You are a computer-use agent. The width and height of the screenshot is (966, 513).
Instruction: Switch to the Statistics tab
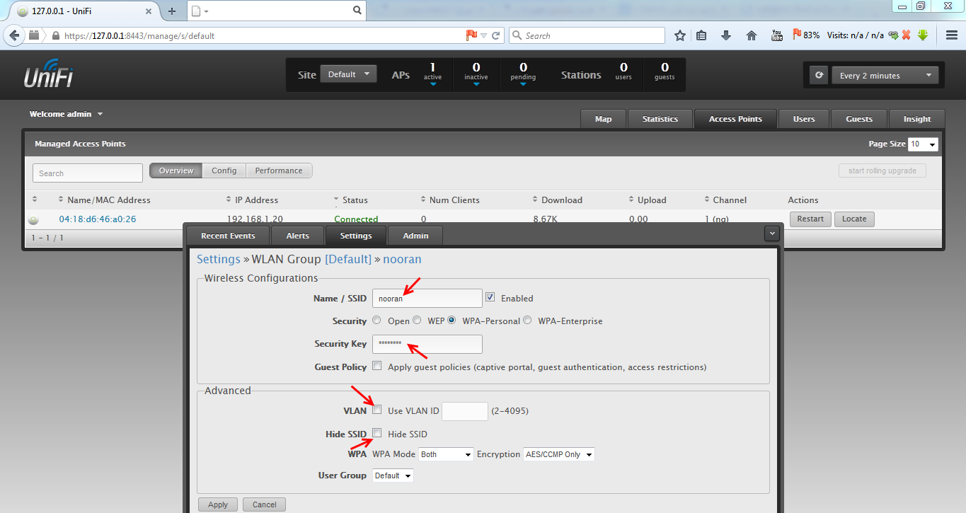pos(660,119)
